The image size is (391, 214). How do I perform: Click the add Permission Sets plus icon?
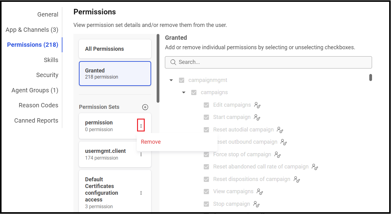tap(145, 107)
